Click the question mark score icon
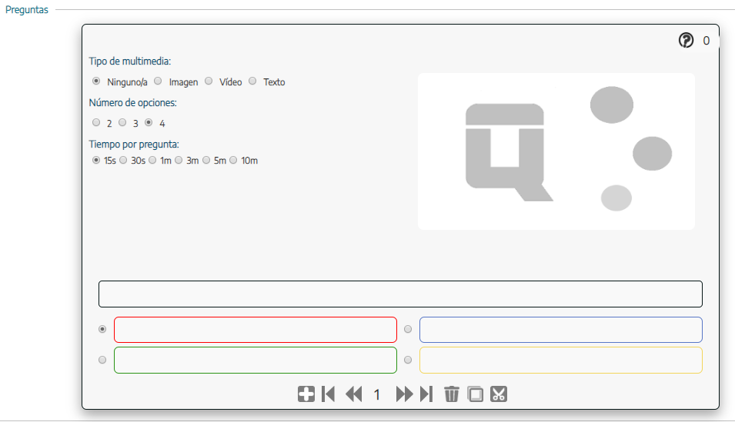The height and width of the screenshot is (422, 735). (686, 41)
